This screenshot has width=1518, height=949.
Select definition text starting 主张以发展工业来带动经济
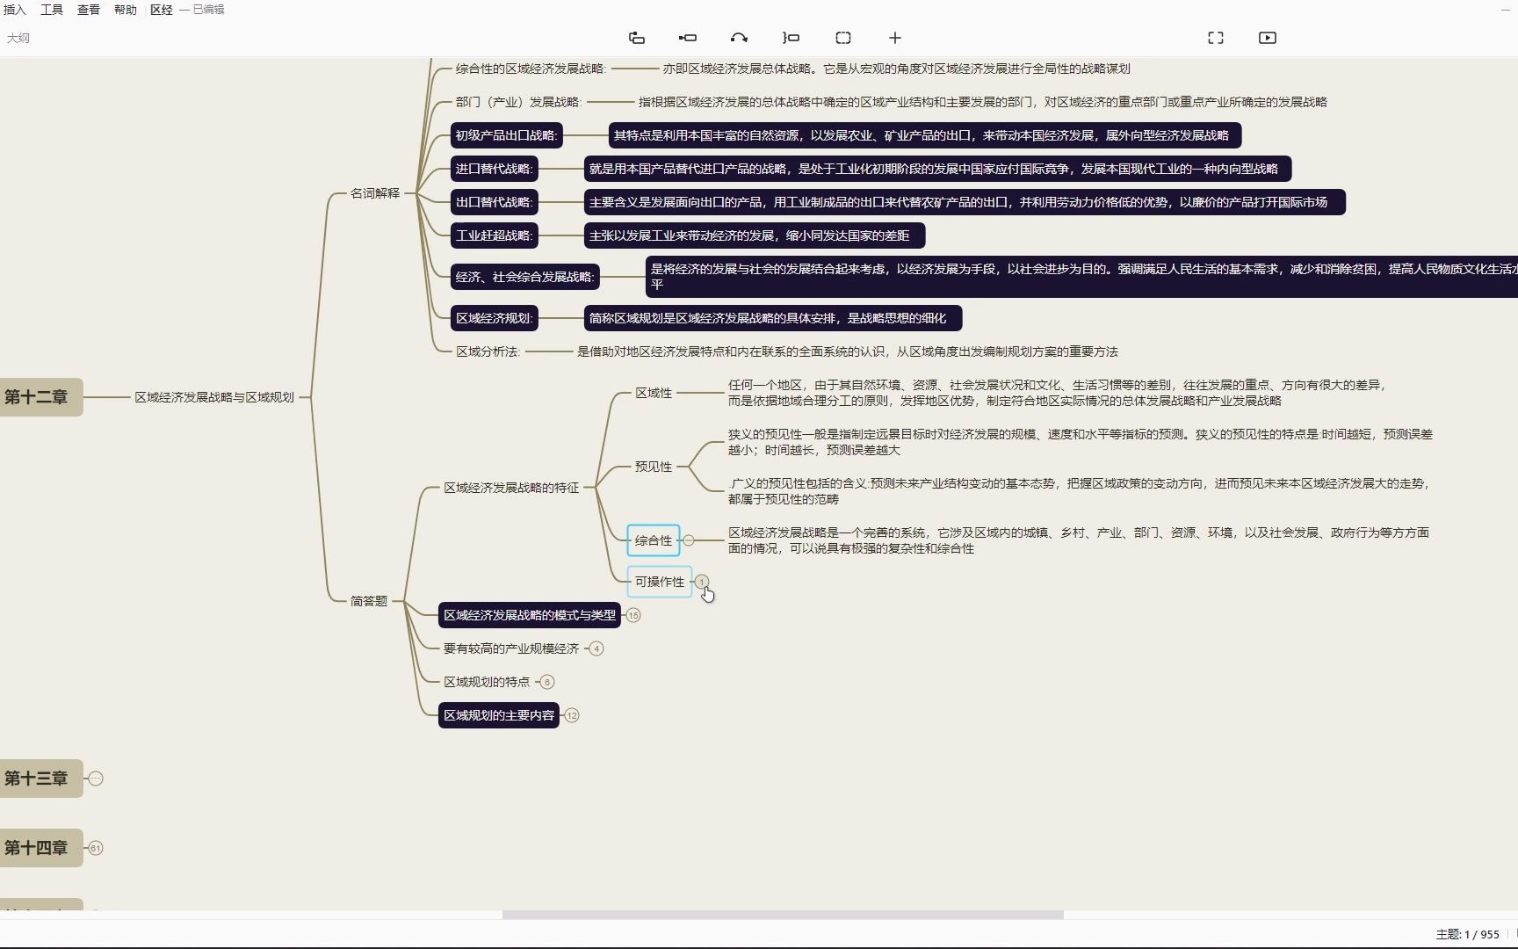[x=755, y=235]
